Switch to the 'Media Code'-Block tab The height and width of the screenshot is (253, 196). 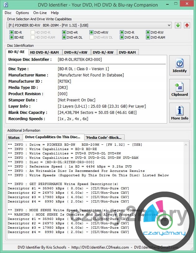point(104,137)
